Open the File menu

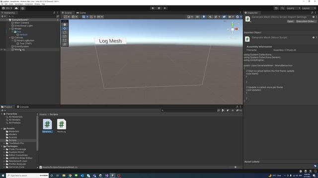(x=2, y=4)
